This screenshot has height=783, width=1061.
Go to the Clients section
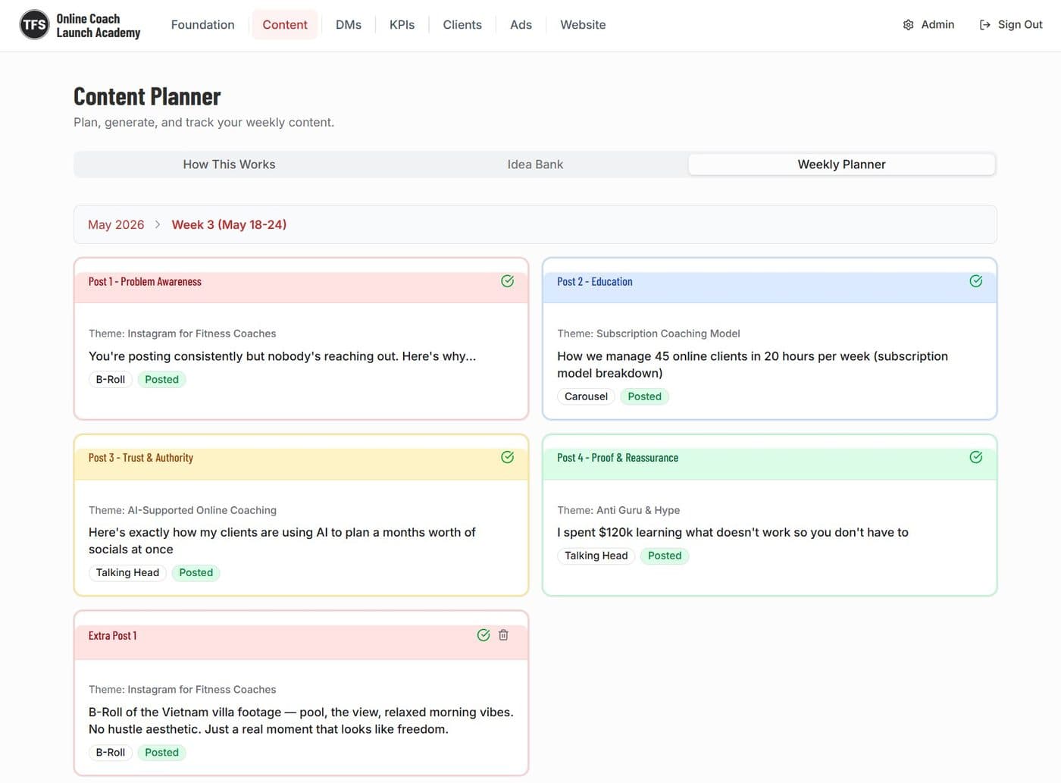click(462, 25)
